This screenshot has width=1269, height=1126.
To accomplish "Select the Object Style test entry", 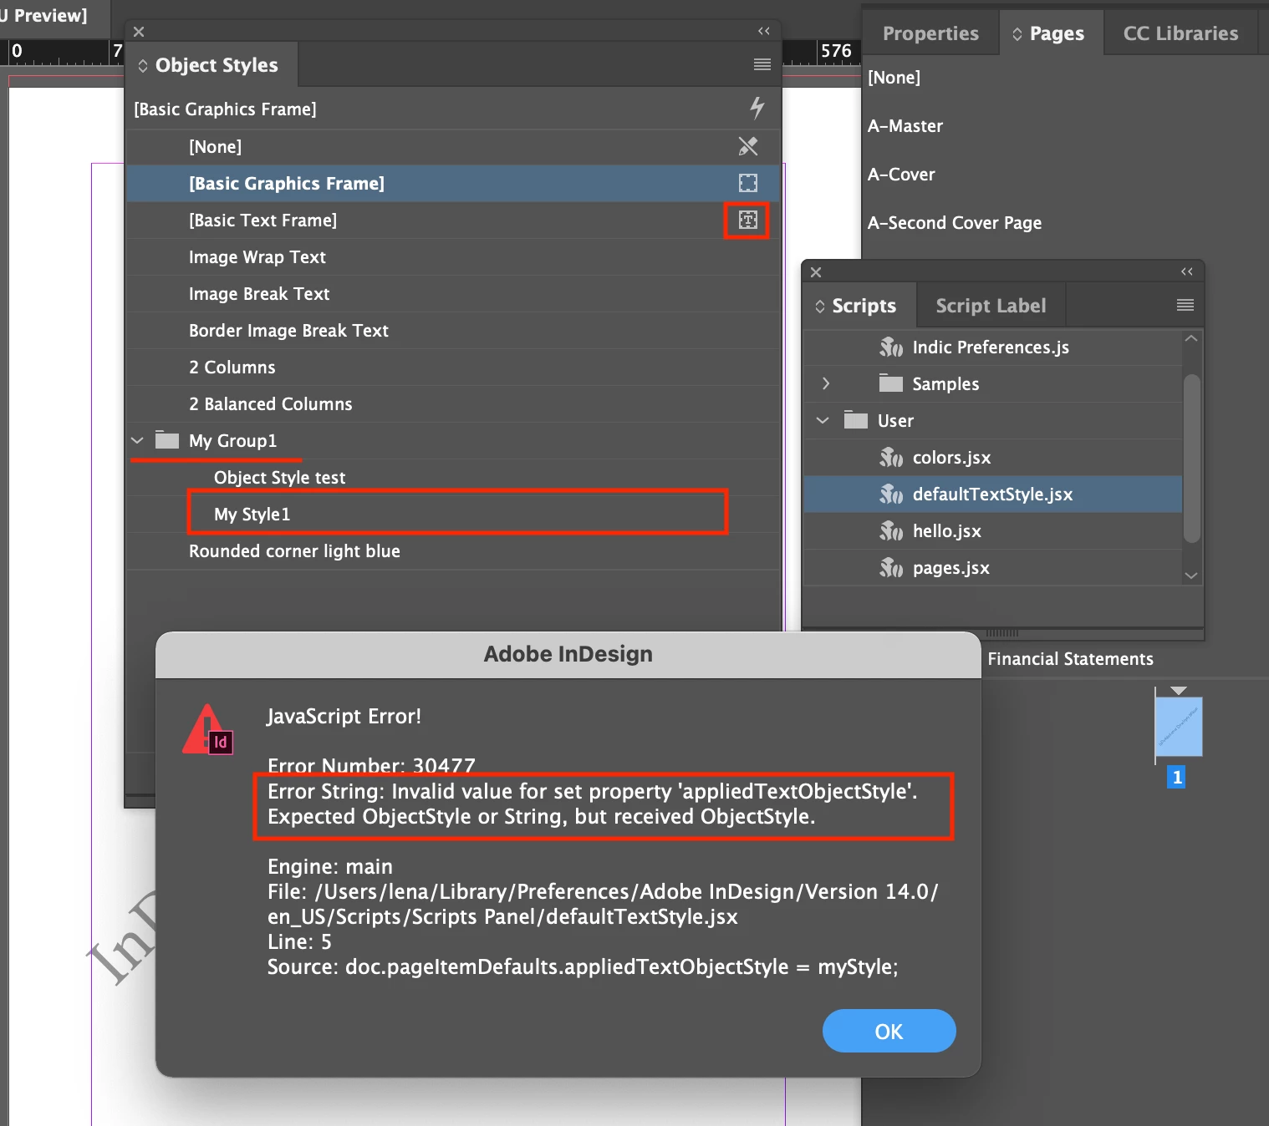I will tap(452, 477).
